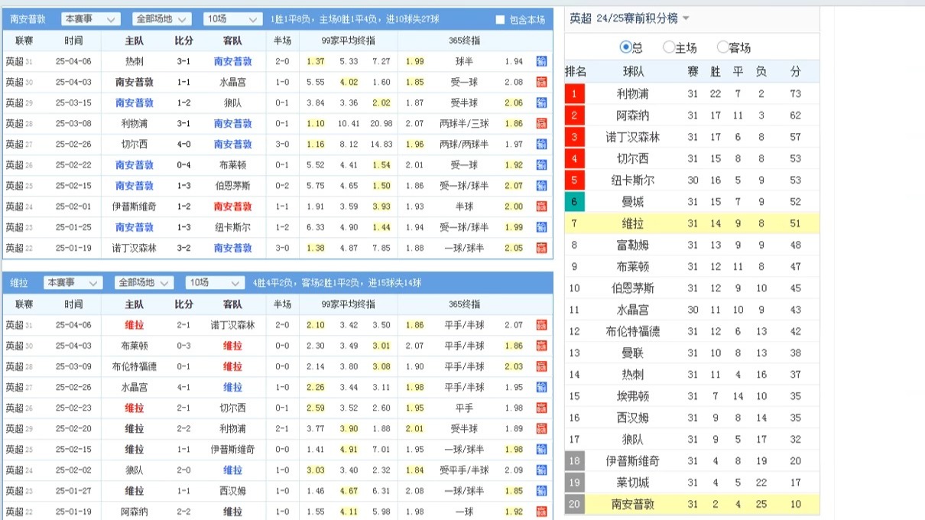925x520 pixels.
Task: Click the 赢 icon for the 水晶宫 4-1 维拉 match
Action: (x=541, y=388)
